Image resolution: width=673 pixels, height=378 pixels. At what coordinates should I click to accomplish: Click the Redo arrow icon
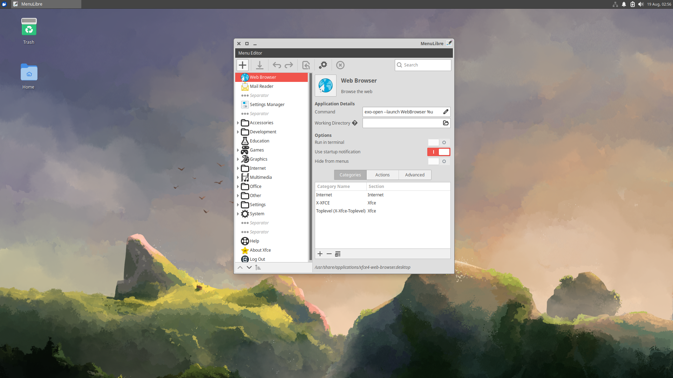tap(288, 65)
